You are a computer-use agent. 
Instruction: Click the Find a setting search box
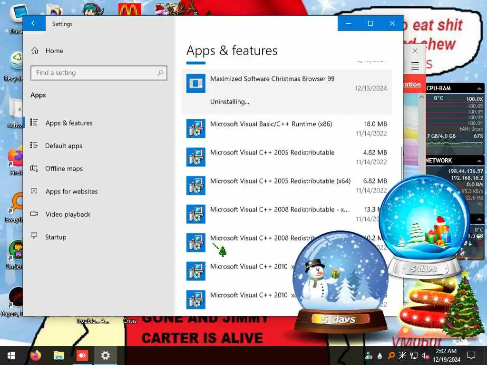(99, 73)
